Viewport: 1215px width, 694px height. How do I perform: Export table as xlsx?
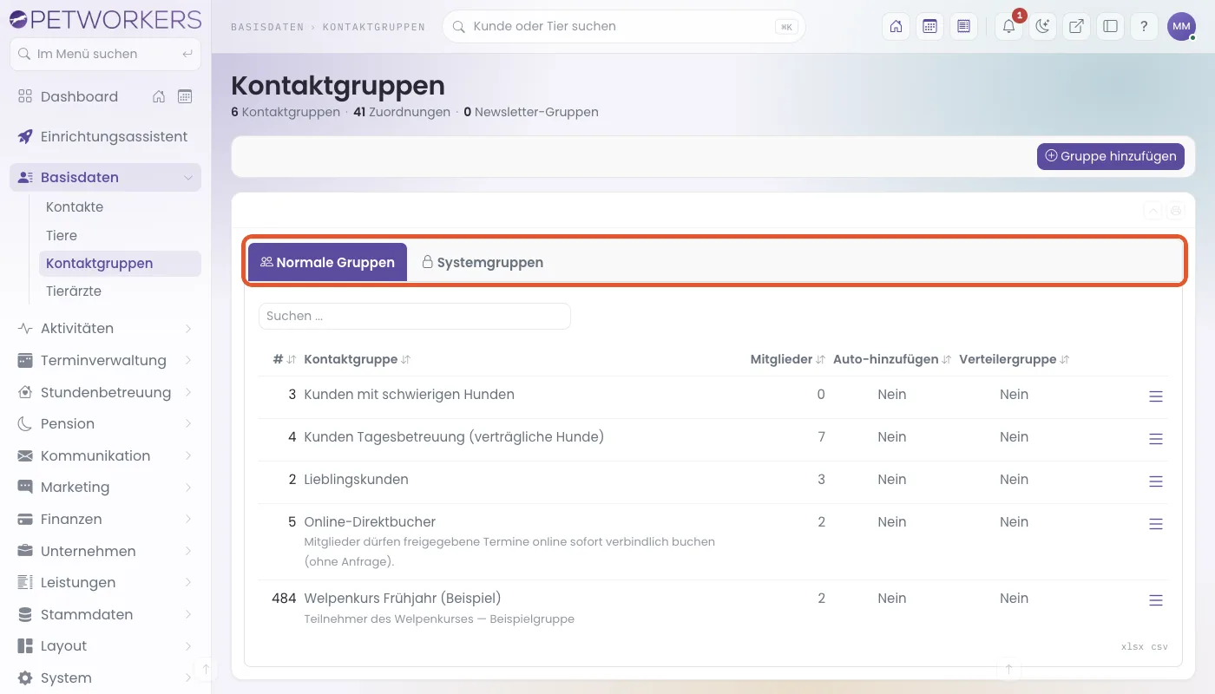click(x=1133, y=647)
